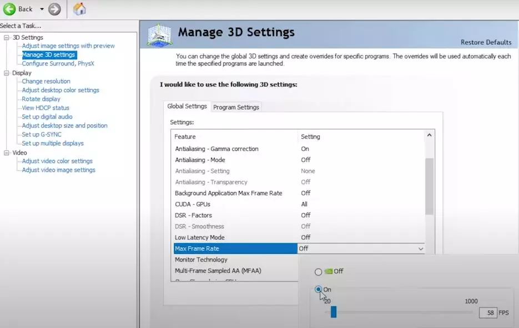Click the Setting column header

[310, 137]
